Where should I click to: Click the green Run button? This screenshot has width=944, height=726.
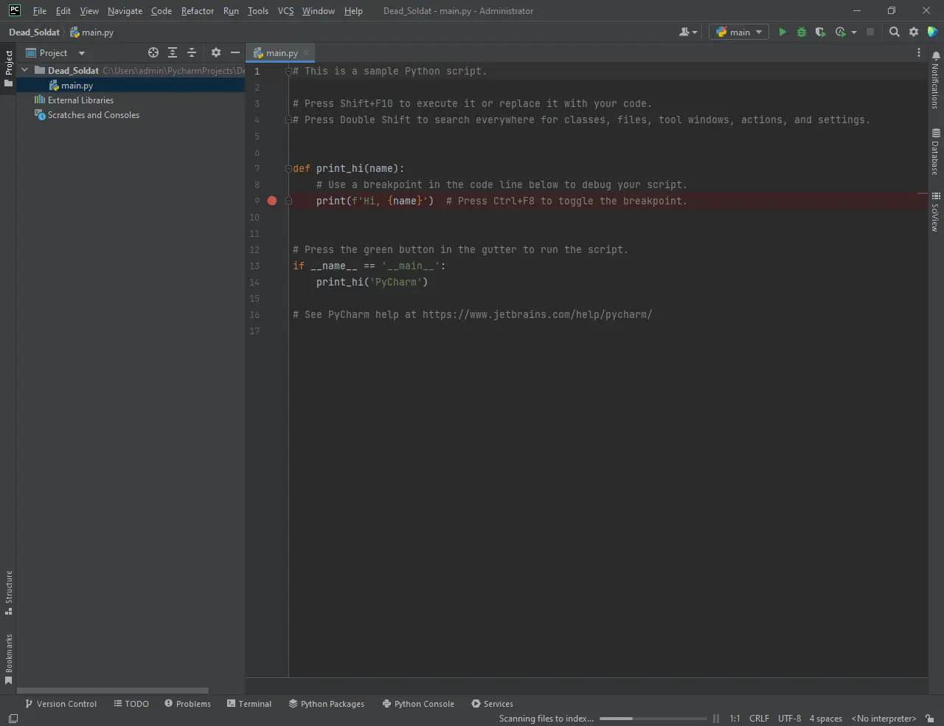tap(782, 32)
